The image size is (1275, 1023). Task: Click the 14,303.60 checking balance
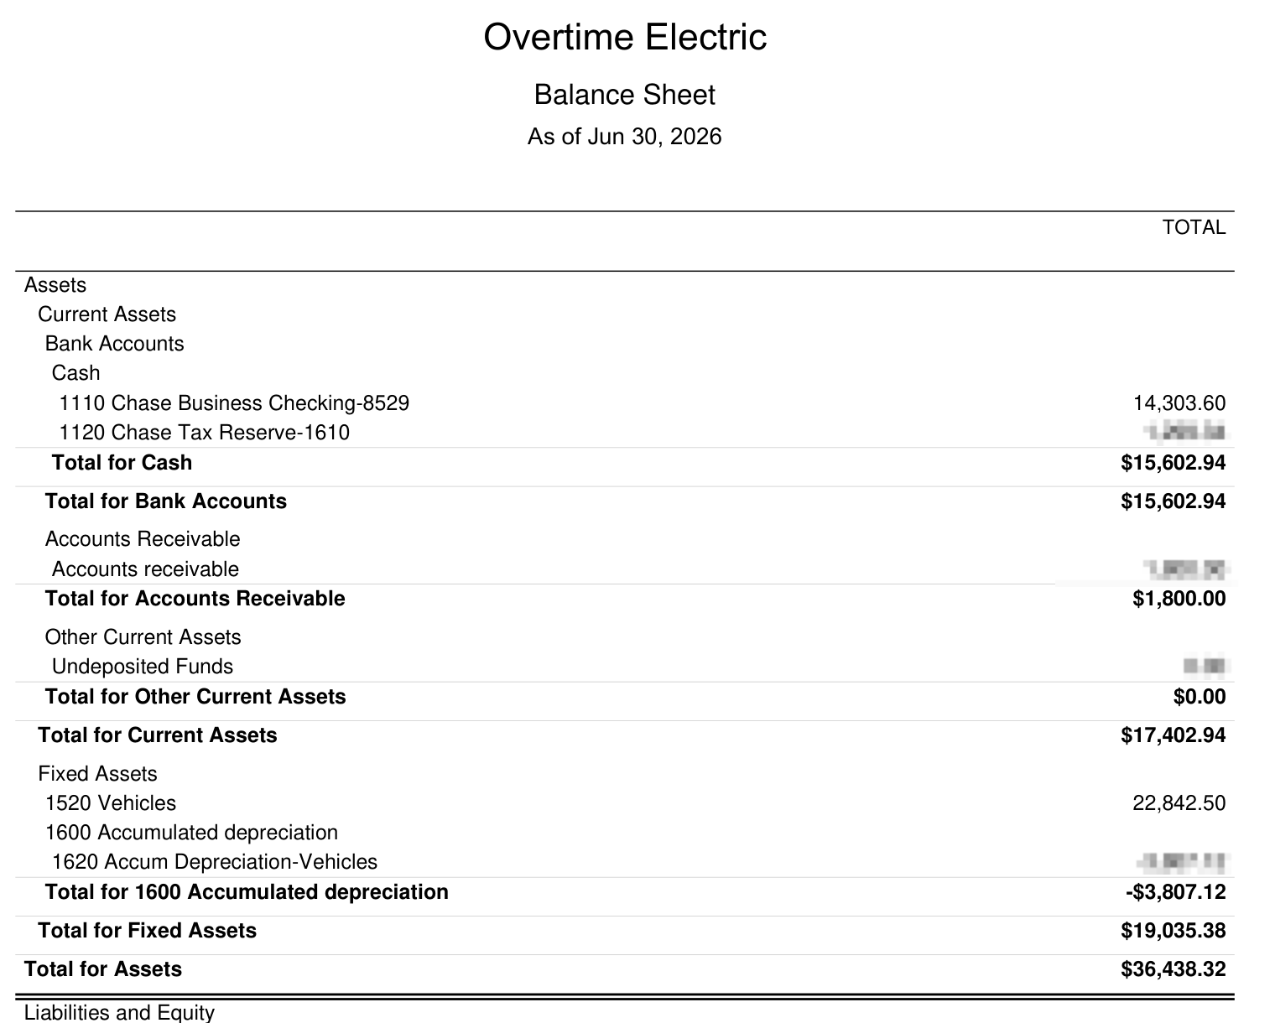[1179, 403]
